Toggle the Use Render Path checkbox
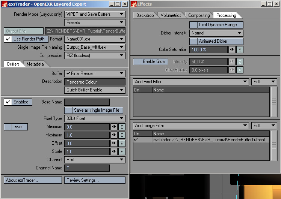 tap(8, 39)
